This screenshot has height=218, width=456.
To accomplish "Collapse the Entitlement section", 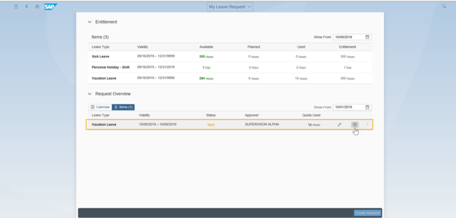I will tap(89, 22).
